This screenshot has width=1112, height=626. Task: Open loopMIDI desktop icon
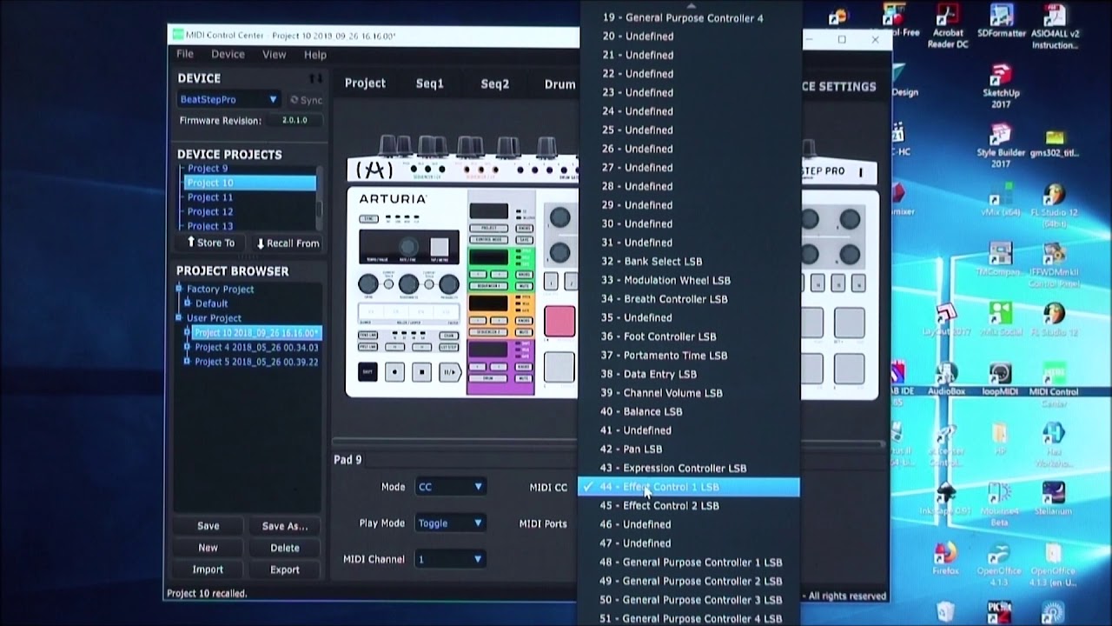tap(1000, 380)
